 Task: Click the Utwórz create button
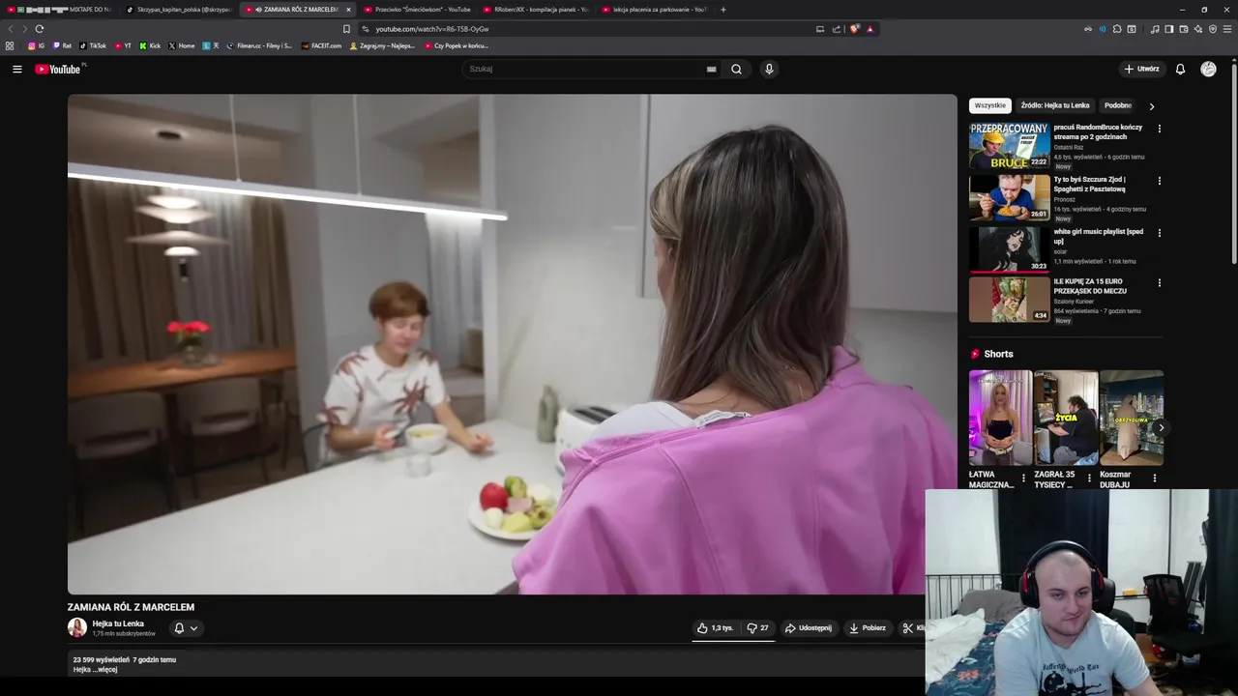(x=1141, y=69)
